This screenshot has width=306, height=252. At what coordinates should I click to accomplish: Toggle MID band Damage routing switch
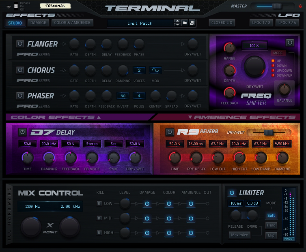coord(147,218)
